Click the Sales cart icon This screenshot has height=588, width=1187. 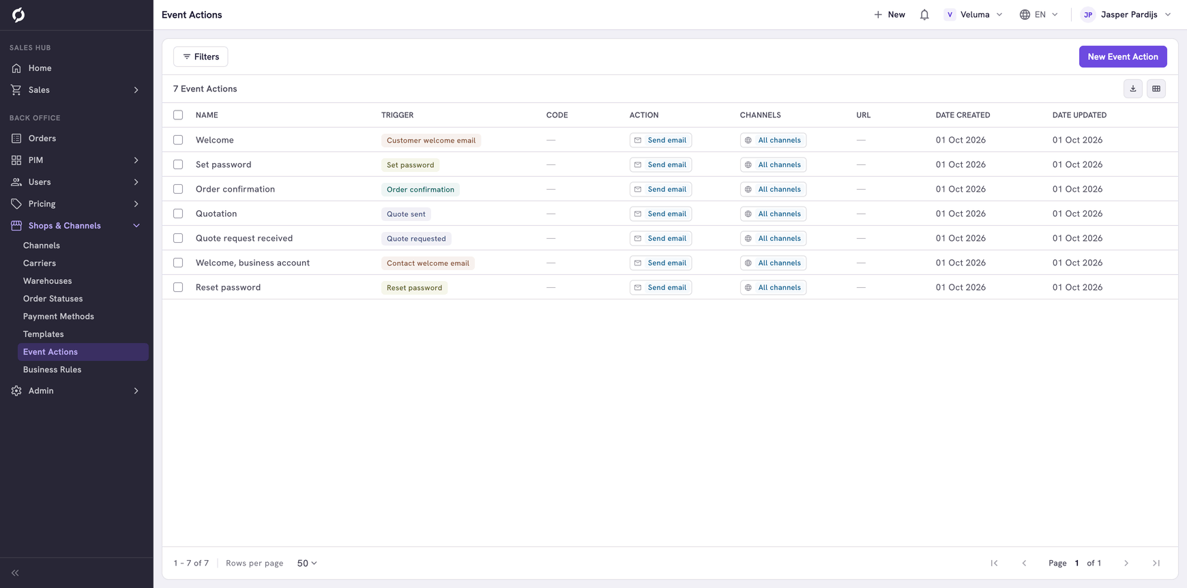point(16,90)
